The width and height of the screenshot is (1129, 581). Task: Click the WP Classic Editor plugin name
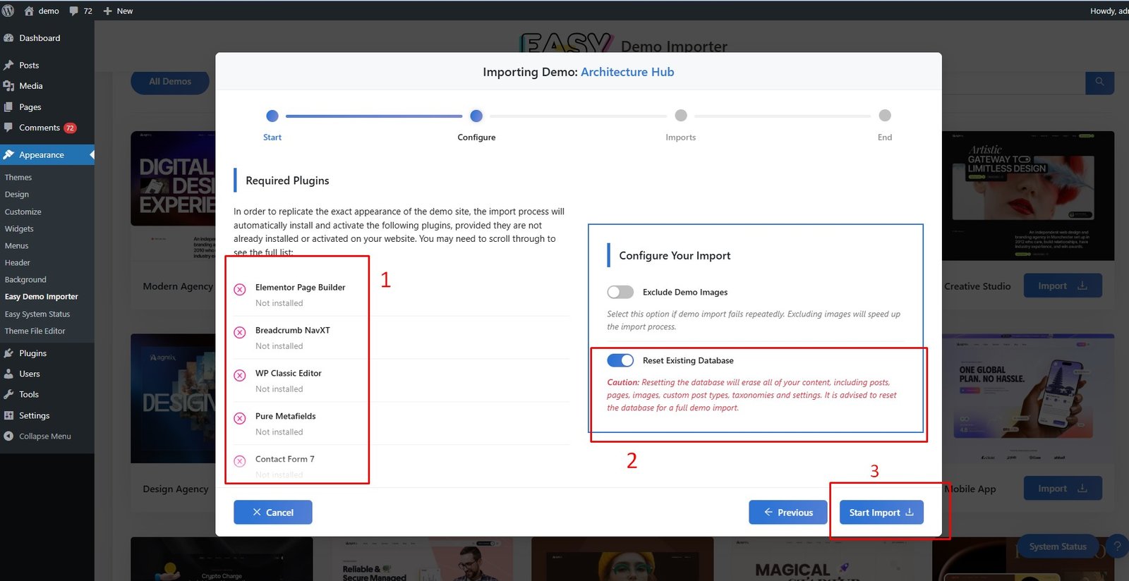tap(289, 373)
